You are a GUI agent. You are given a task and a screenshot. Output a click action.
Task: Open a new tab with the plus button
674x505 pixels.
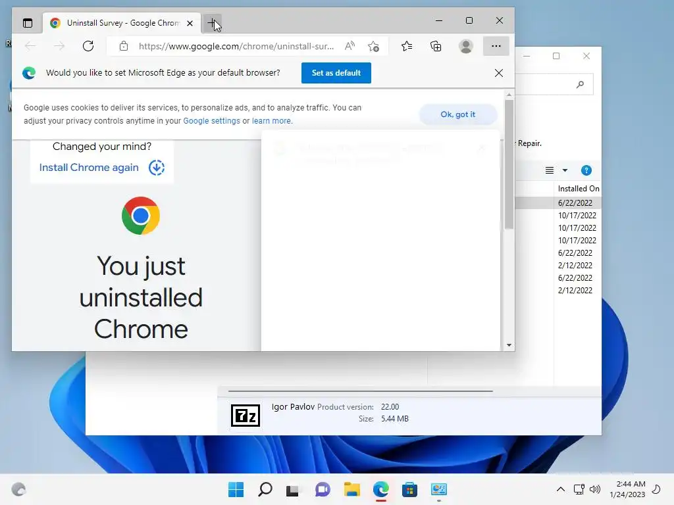tap(213, 23)
